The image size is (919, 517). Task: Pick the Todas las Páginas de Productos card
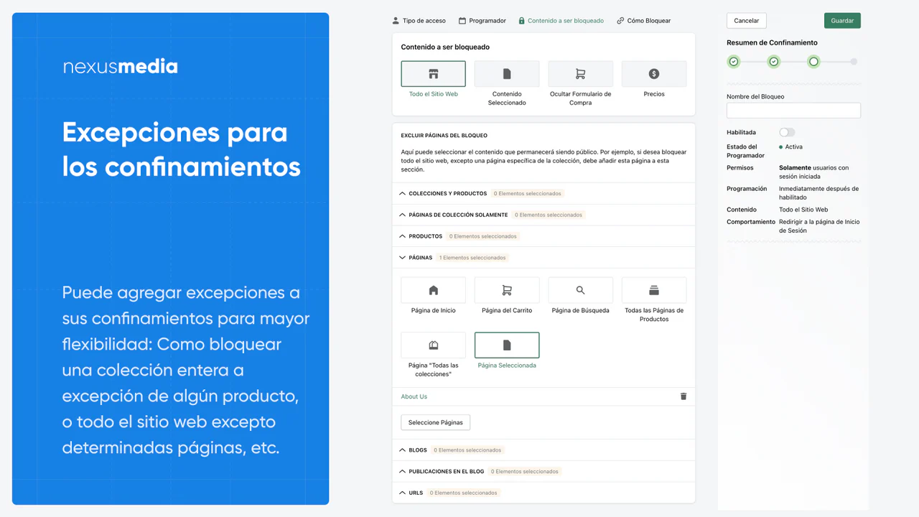click(x=654, y=290)
